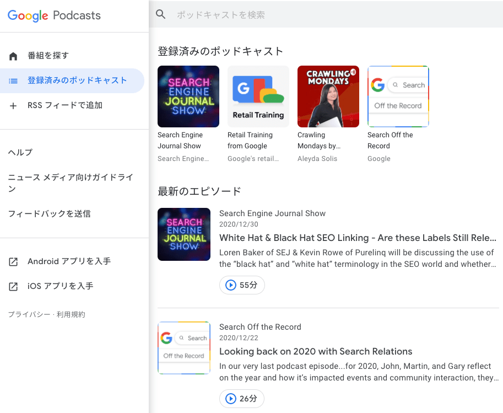This screenshot has width=503, height=413.
Task: Click Crawling Mondays by… title text
Action: 319,141
